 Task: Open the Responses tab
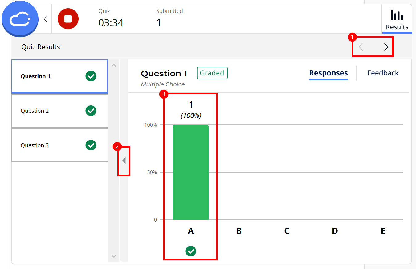328,73
